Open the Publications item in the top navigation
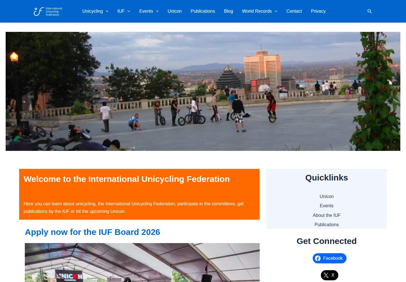Viewport: 406px width, 282px height. 203,11
